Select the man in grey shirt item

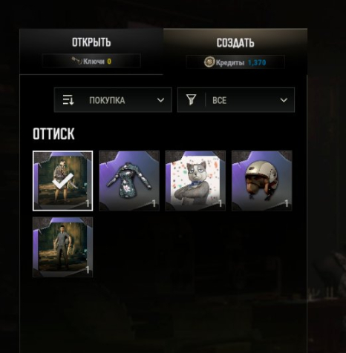point(63,247)
